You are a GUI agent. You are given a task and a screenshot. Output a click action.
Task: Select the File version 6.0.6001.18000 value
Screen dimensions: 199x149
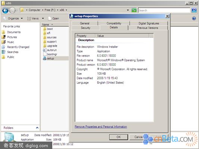click(106, 56)
